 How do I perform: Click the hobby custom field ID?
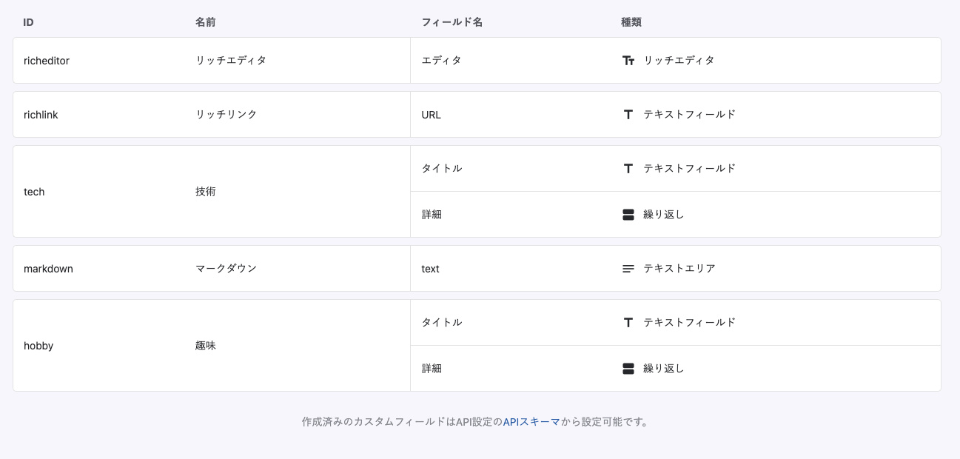click(x=38, y=346)
